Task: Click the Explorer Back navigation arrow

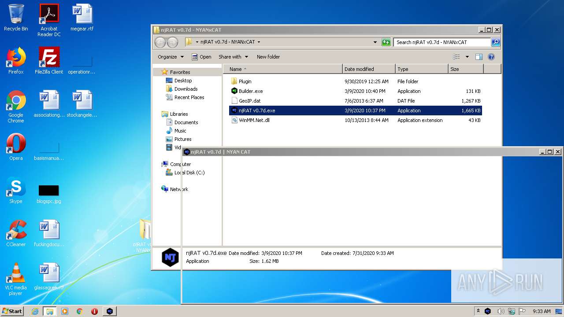Action: coord(160,42)
